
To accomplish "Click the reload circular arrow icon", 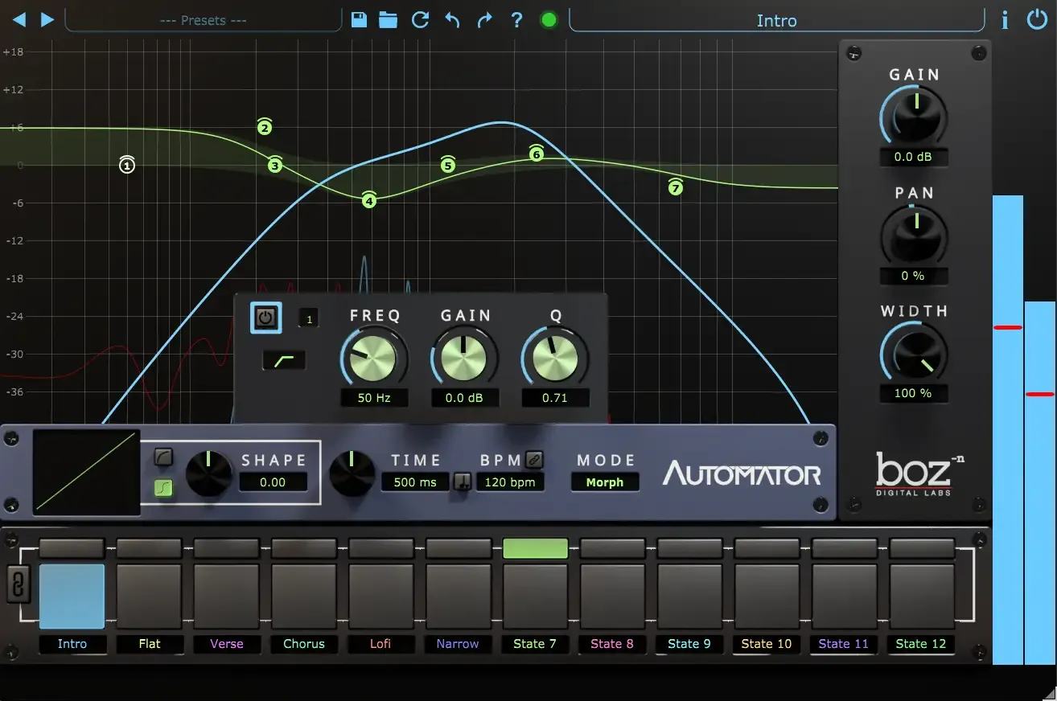I will click(420, 19).
